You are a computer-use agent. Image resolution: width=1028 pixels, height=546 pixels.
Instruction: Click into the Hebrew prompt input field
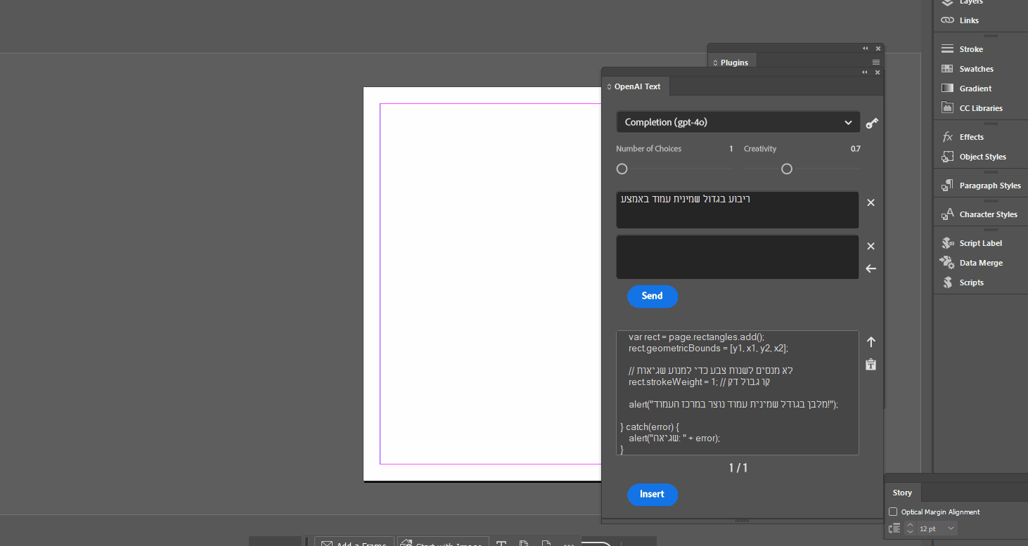click(738, 209)
